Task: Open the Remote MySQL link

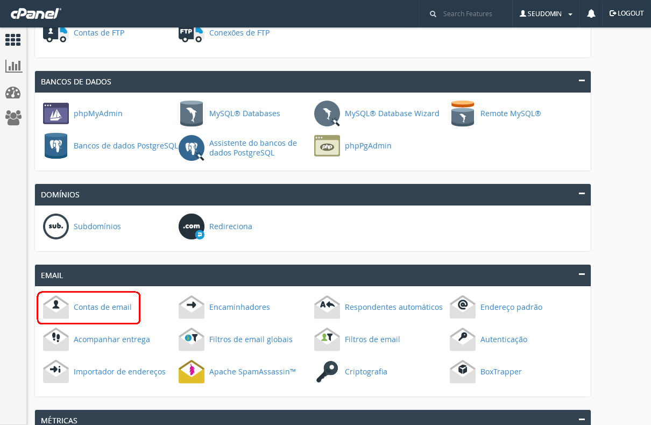Action: (511, 114)
